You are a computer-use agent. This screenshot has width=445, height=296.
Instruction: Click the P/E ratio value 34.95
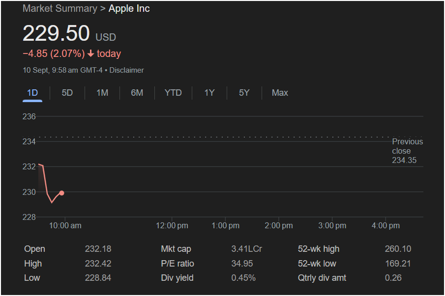242,264
